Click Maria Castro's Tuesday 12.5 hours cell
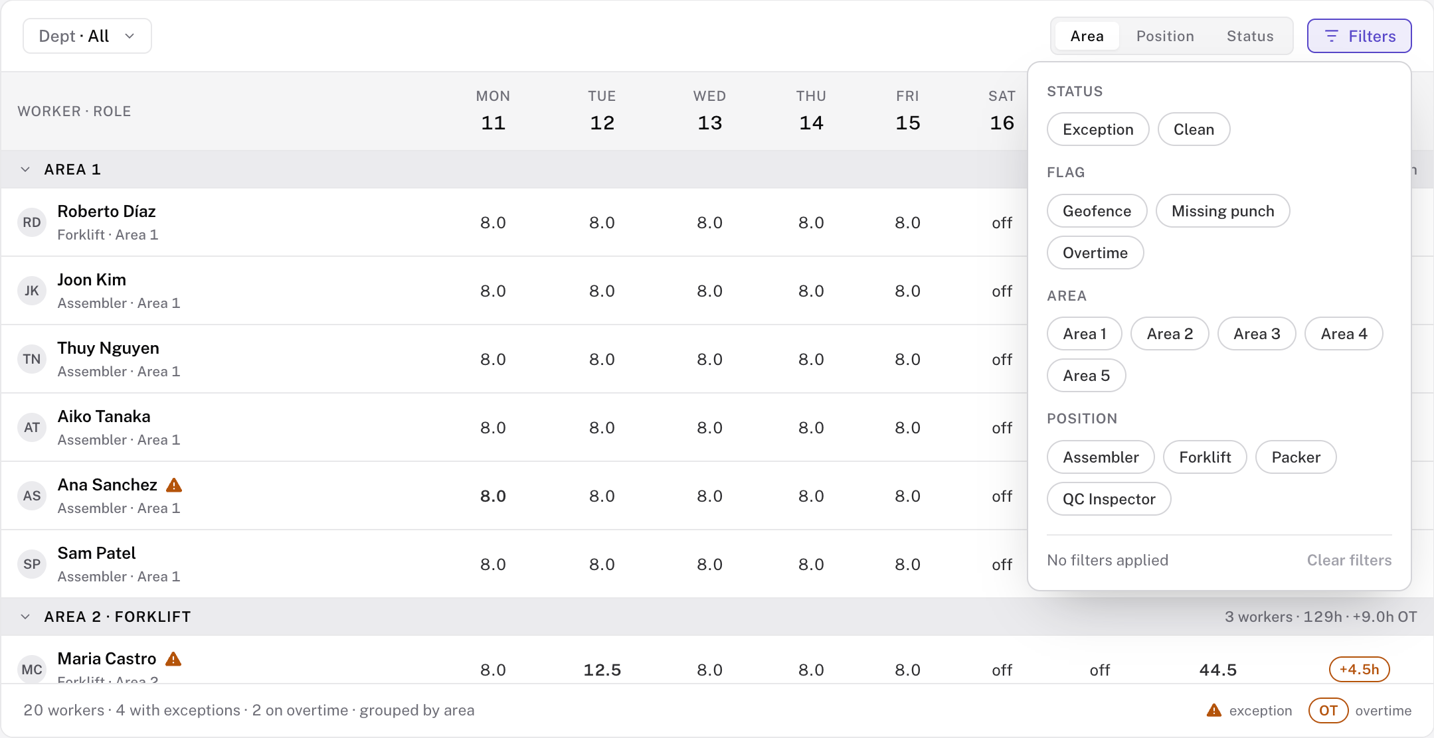This screenshot has width=1434, height=738. tap(602, 670)
